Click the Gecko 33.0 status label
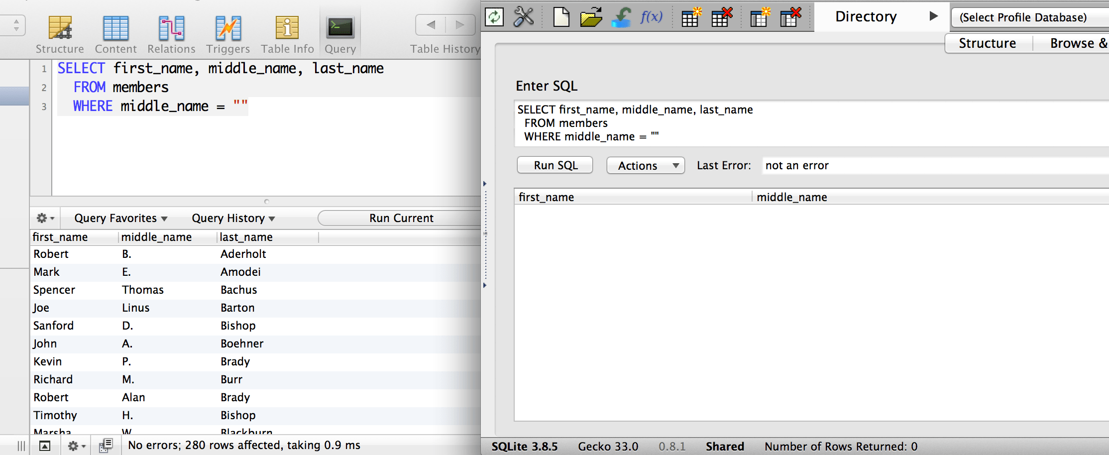The height and width of the screenshot is (455, 1109). click(608, 447)
